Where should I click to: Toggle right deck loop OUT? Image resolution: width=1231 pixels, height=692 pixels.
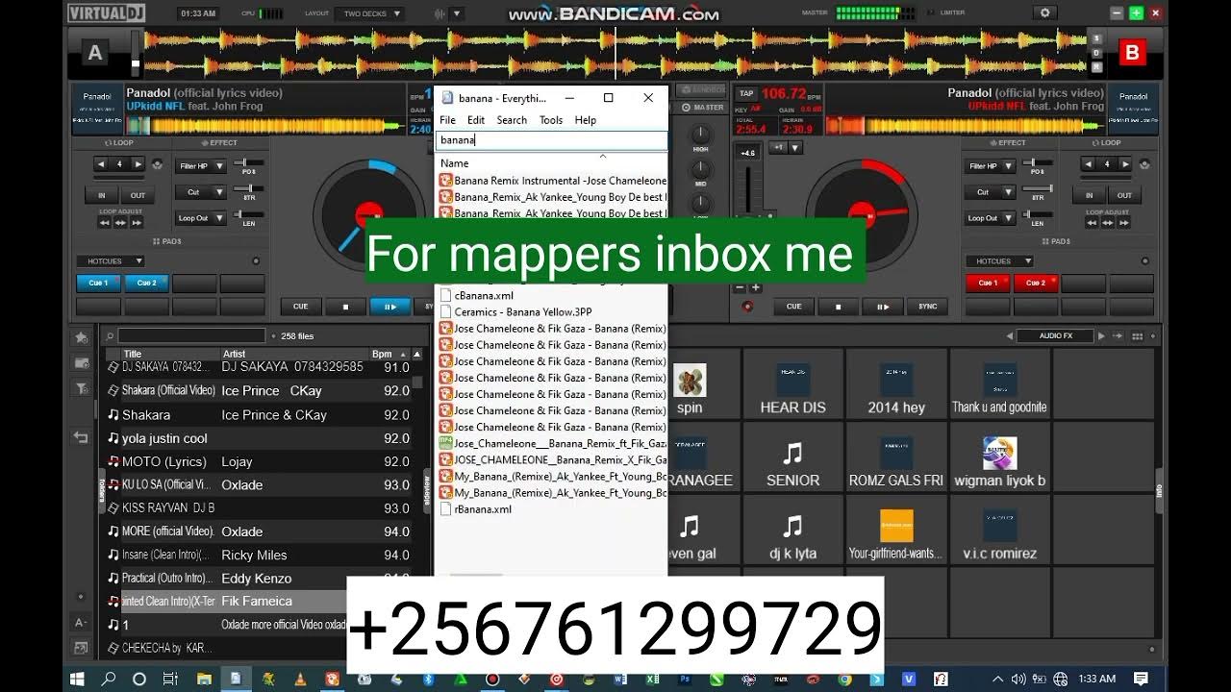pyautogui.click(x=1124, y=195)
